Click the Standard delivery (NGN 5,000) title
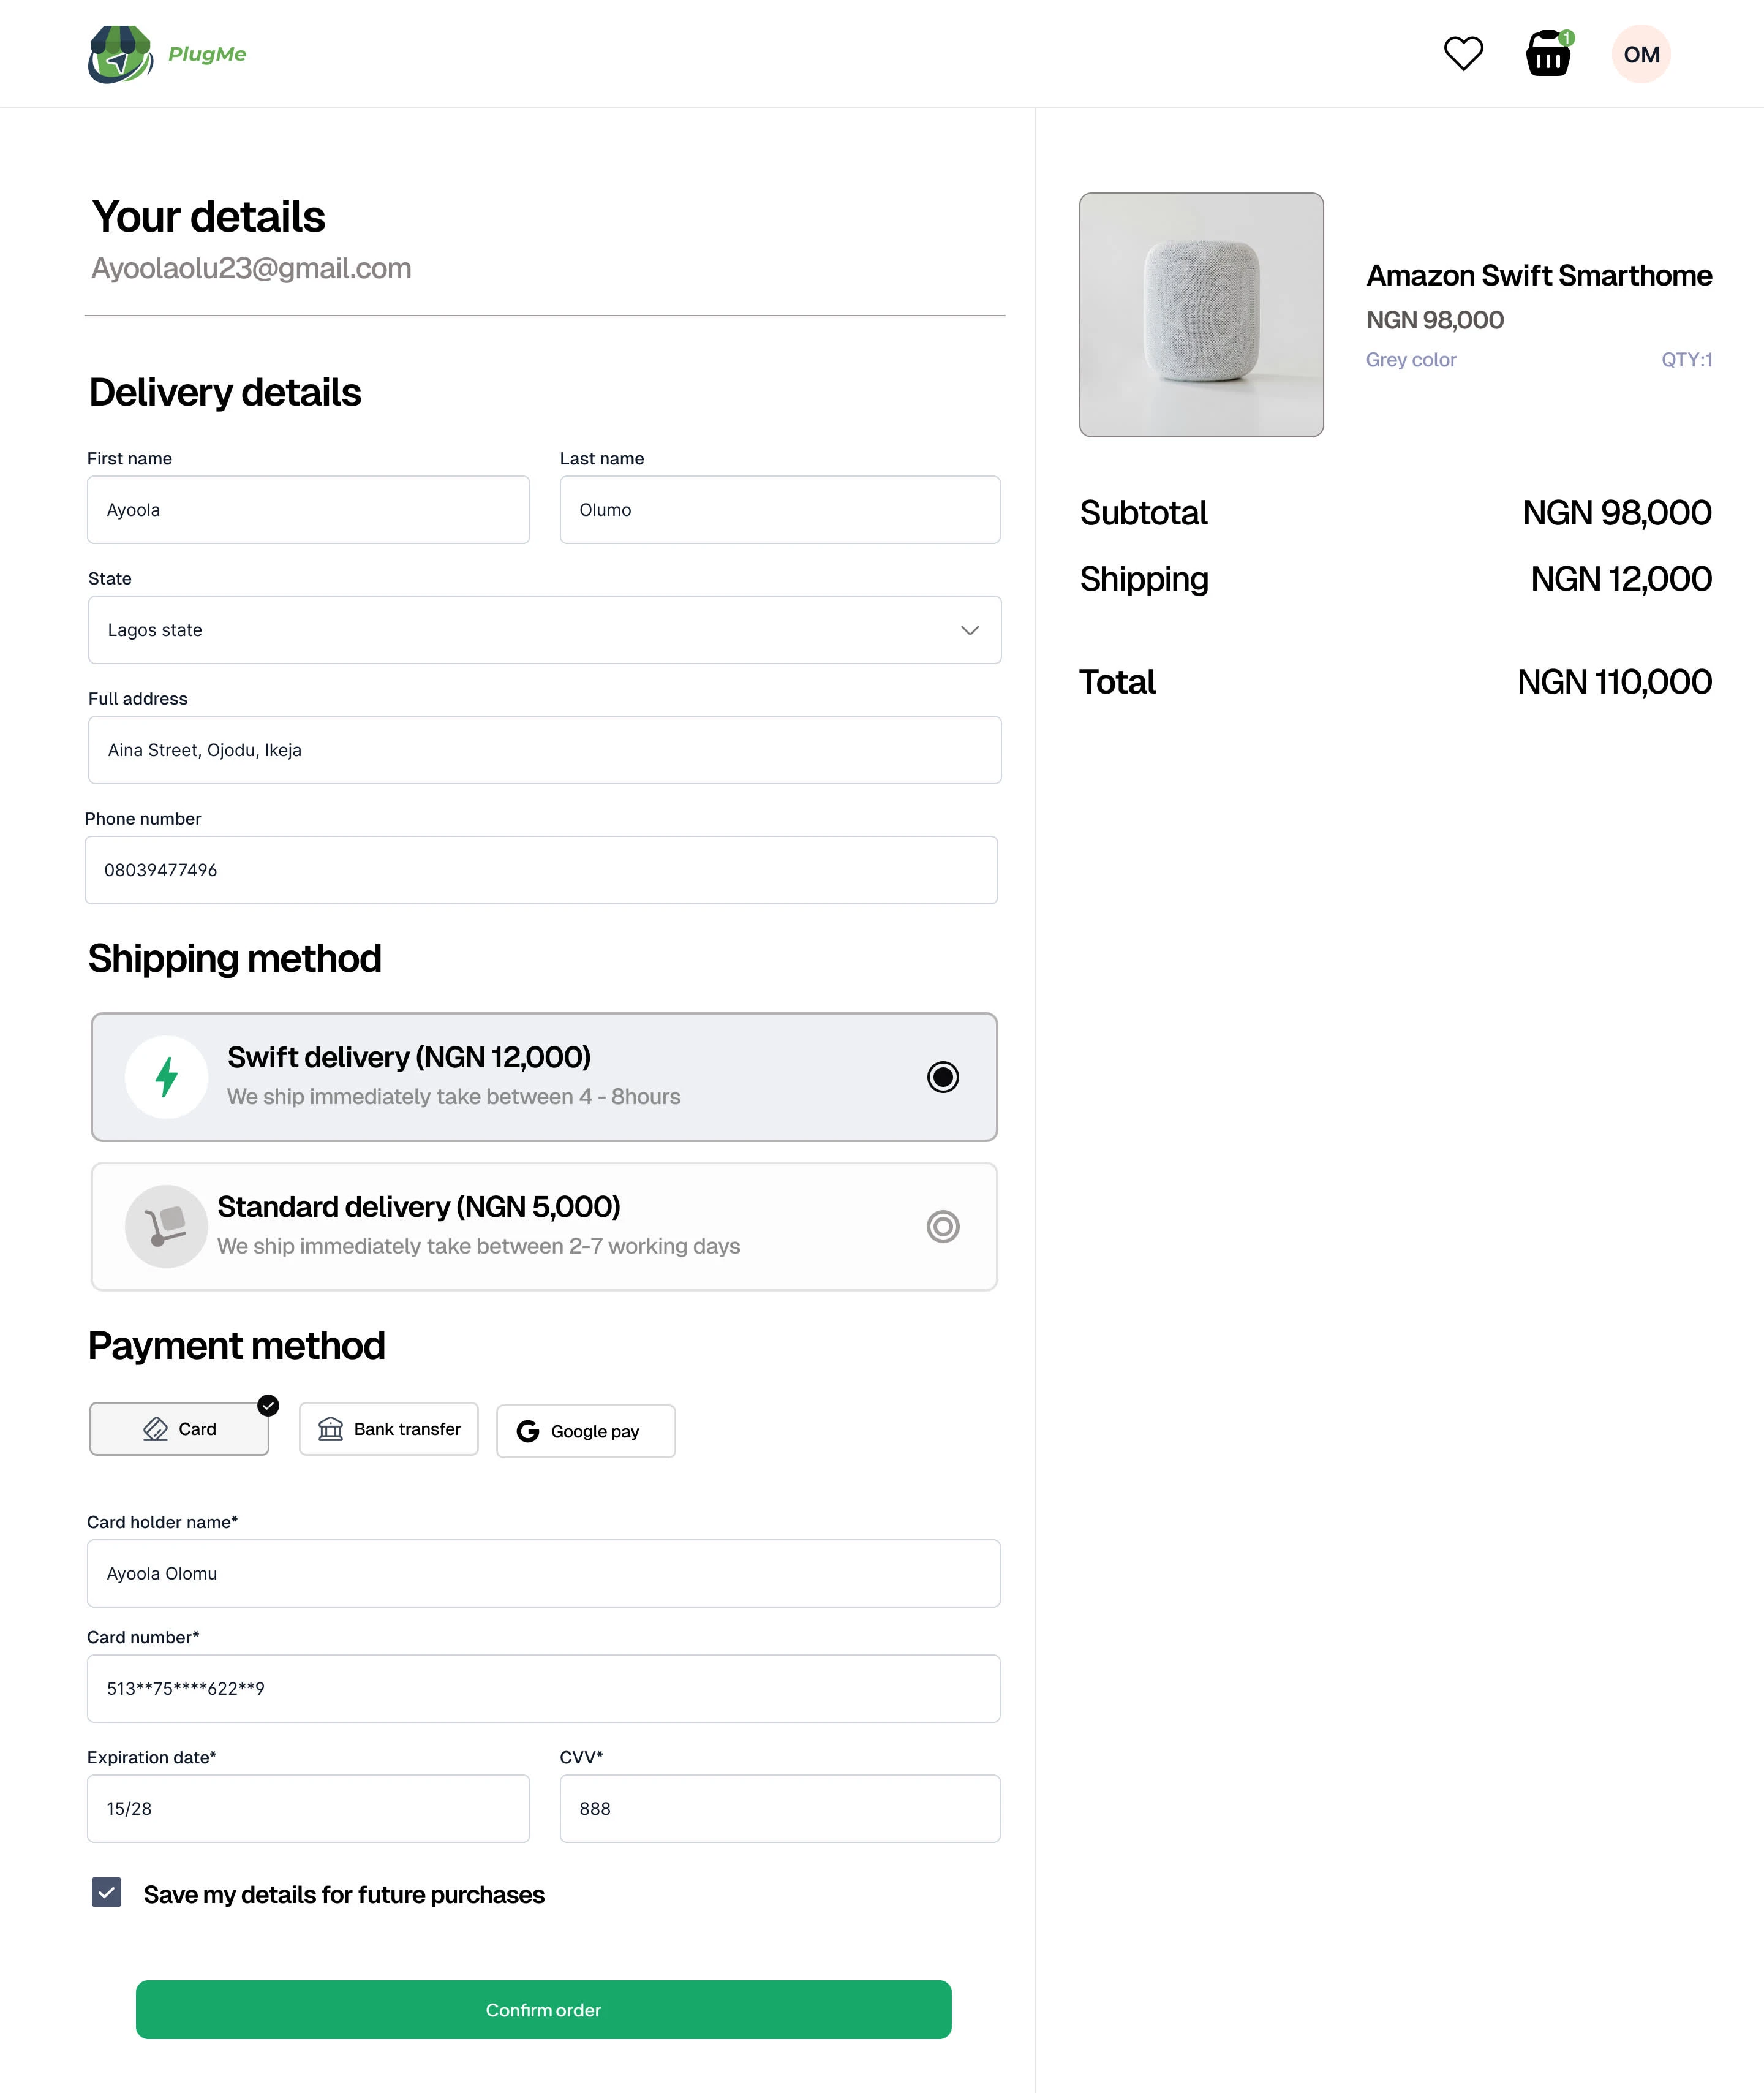Screen dimensions: 1764x2093 (419, 1208)
